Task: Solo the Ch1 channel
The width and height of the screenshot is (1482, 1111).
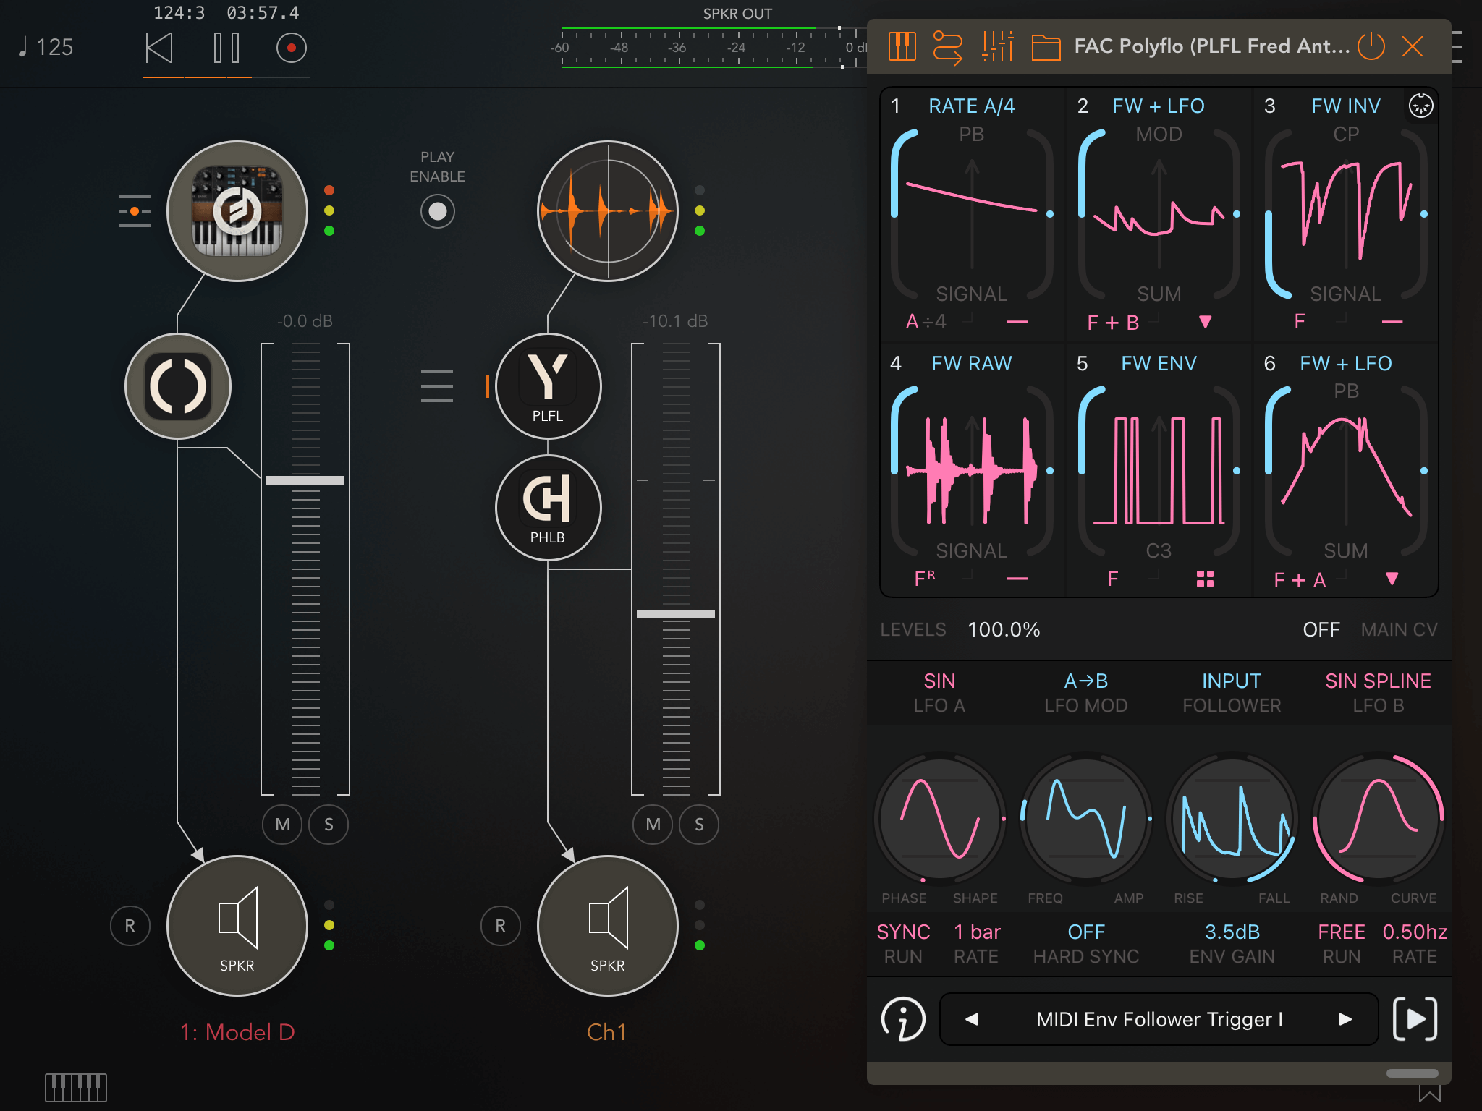Action: (x=699, y=825)
